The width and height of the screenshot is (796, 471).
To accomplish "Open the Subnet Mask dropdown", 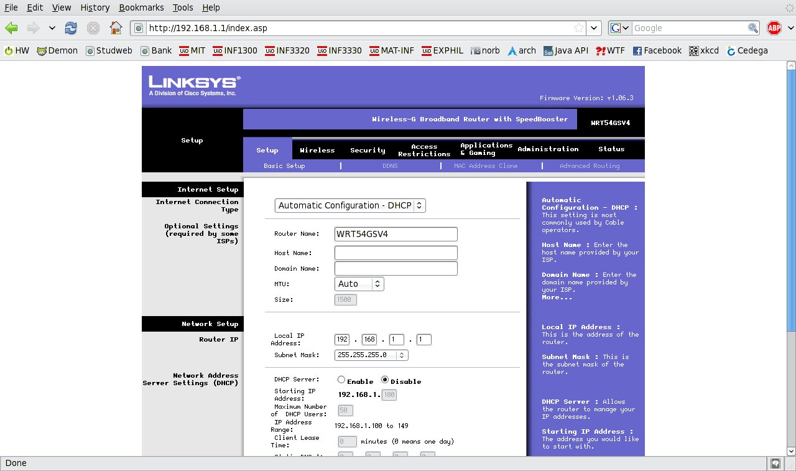I will [371, 355].
